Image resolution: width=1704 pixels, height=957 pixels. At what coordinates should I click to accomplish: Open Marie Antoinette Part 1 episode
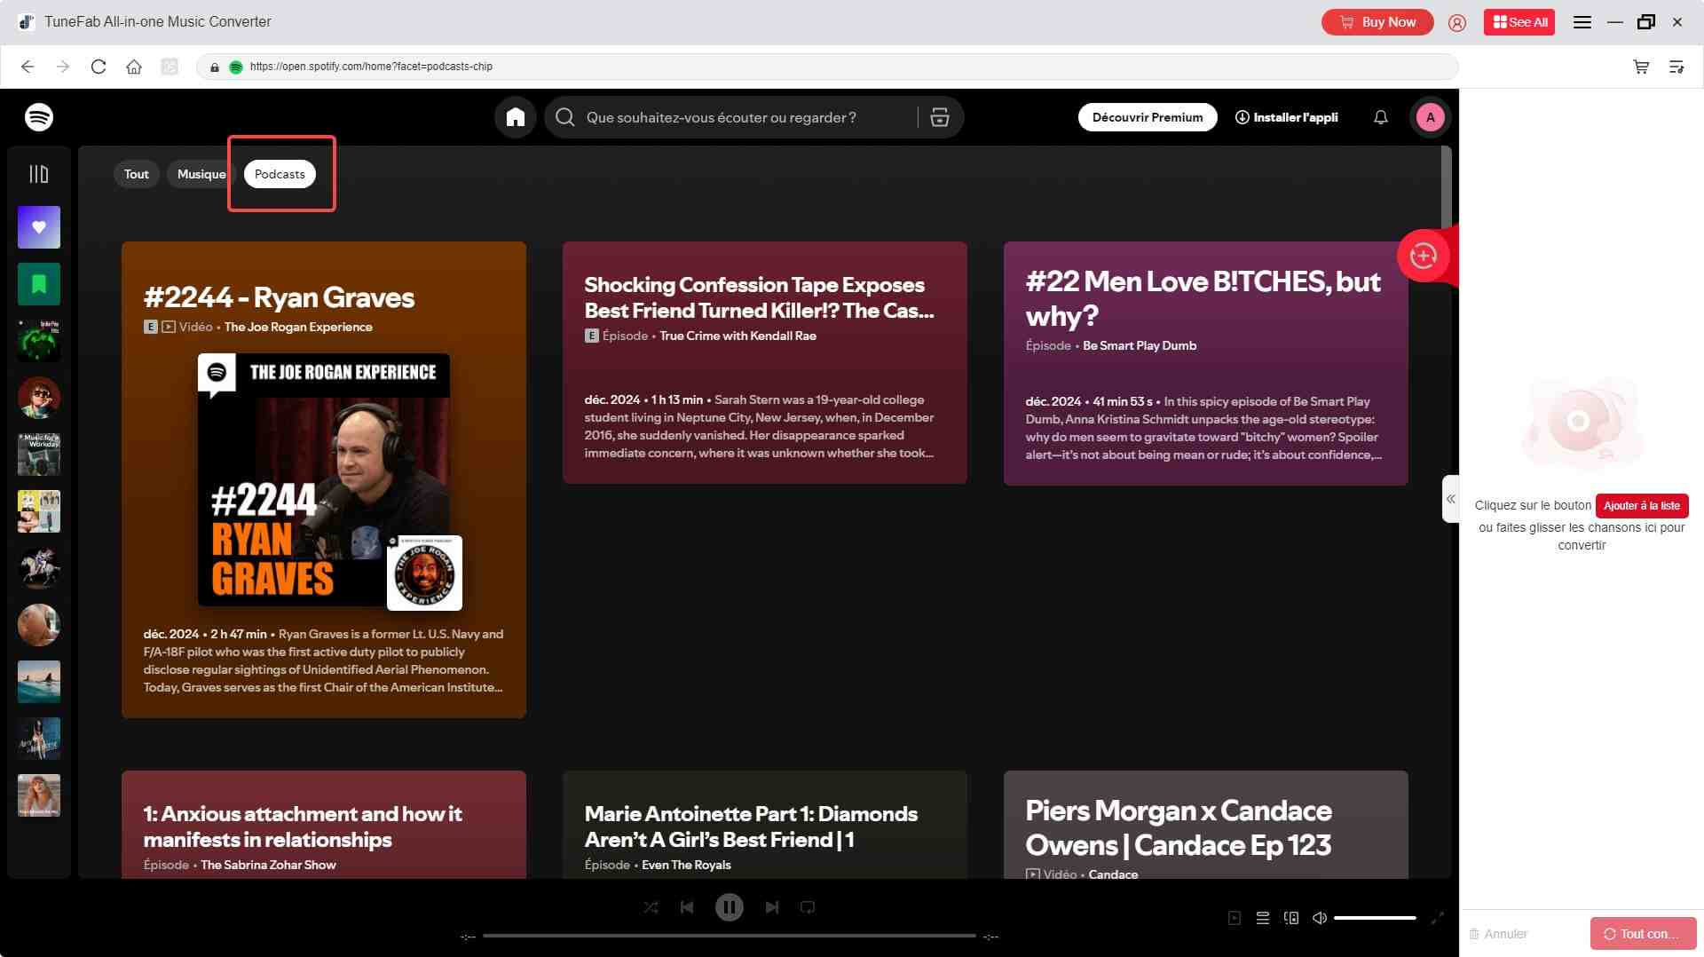(764, 825)
